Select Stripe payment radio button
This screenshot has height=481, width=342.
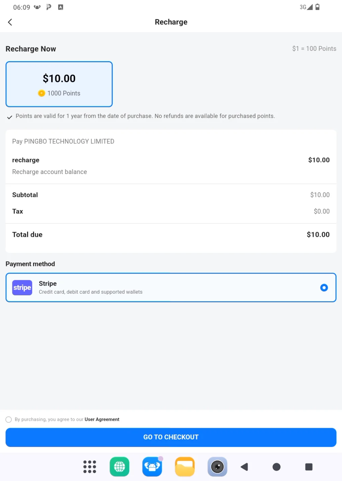324,288
